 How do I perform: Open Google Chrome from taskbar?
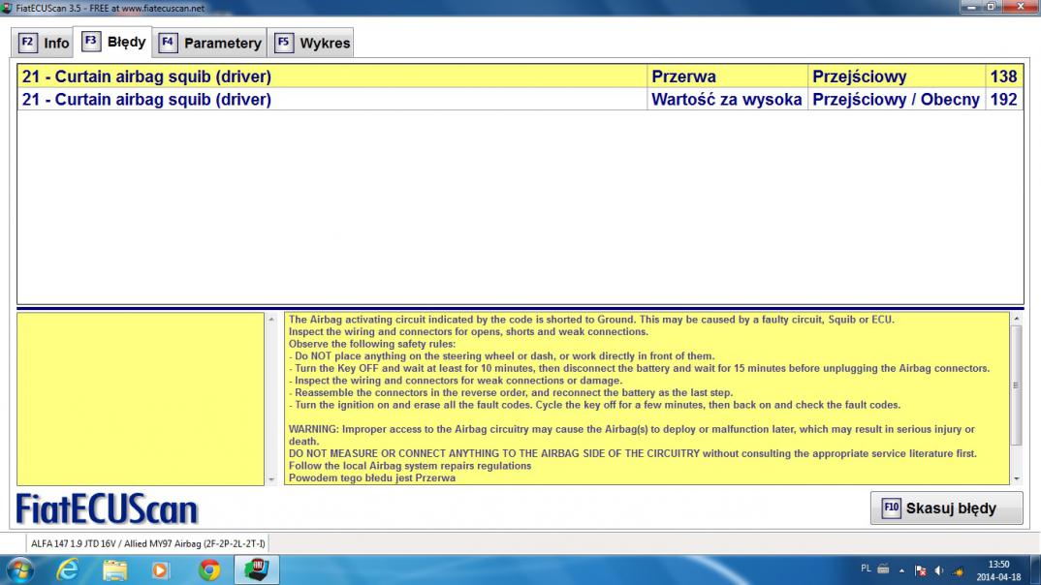(x=209, y=570)
